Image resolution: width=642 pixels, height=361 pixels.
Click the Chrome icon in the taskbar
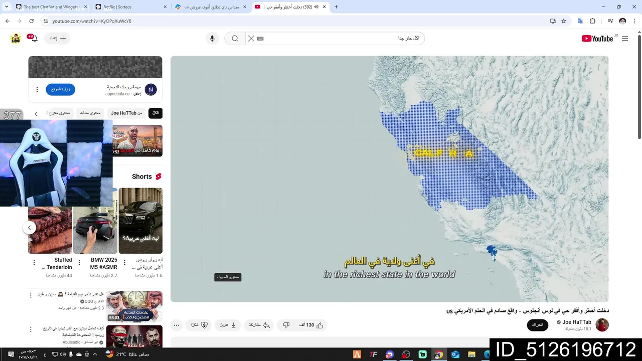click(439, 354)
